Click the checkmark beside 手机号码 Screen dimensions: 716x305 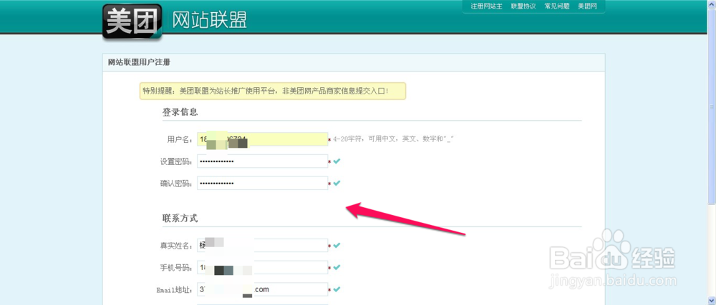(337, 267)
